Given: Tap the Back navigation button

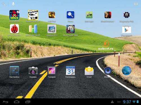Looking at the screenshot, I should [x=6, y=102].
